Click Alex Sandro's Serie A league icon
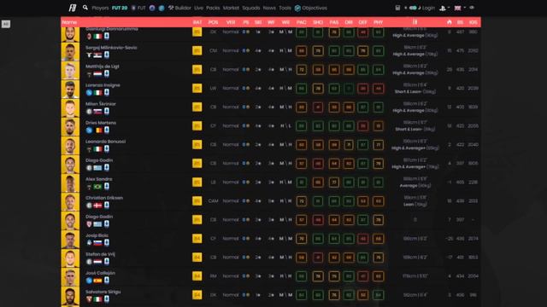This screenshot has width=547, height=307. [107, 186]
